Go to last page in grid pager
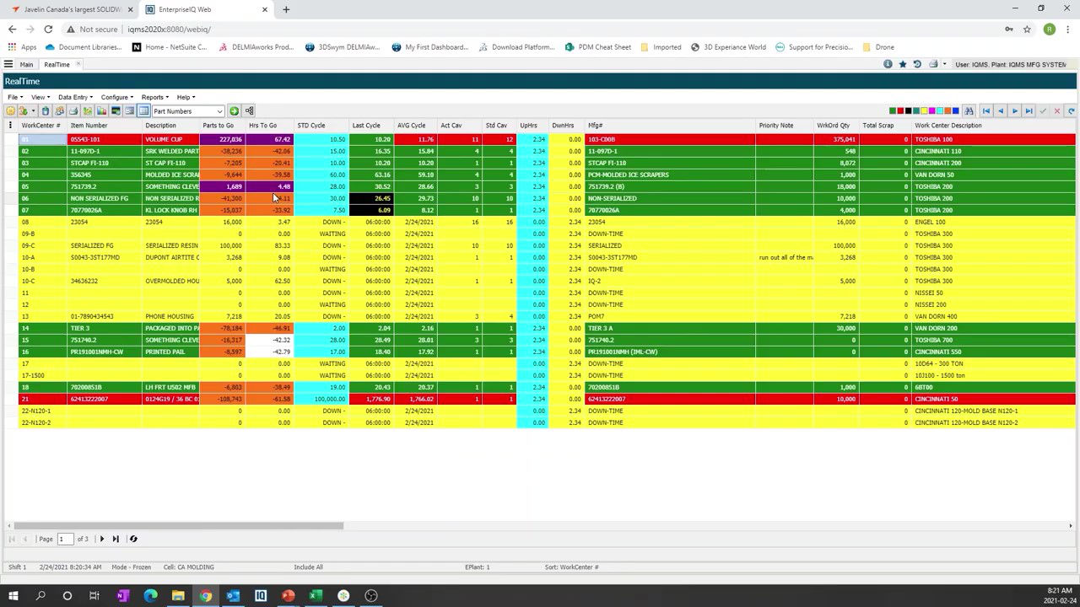1080x607 pixels. (x=116, y=539)
